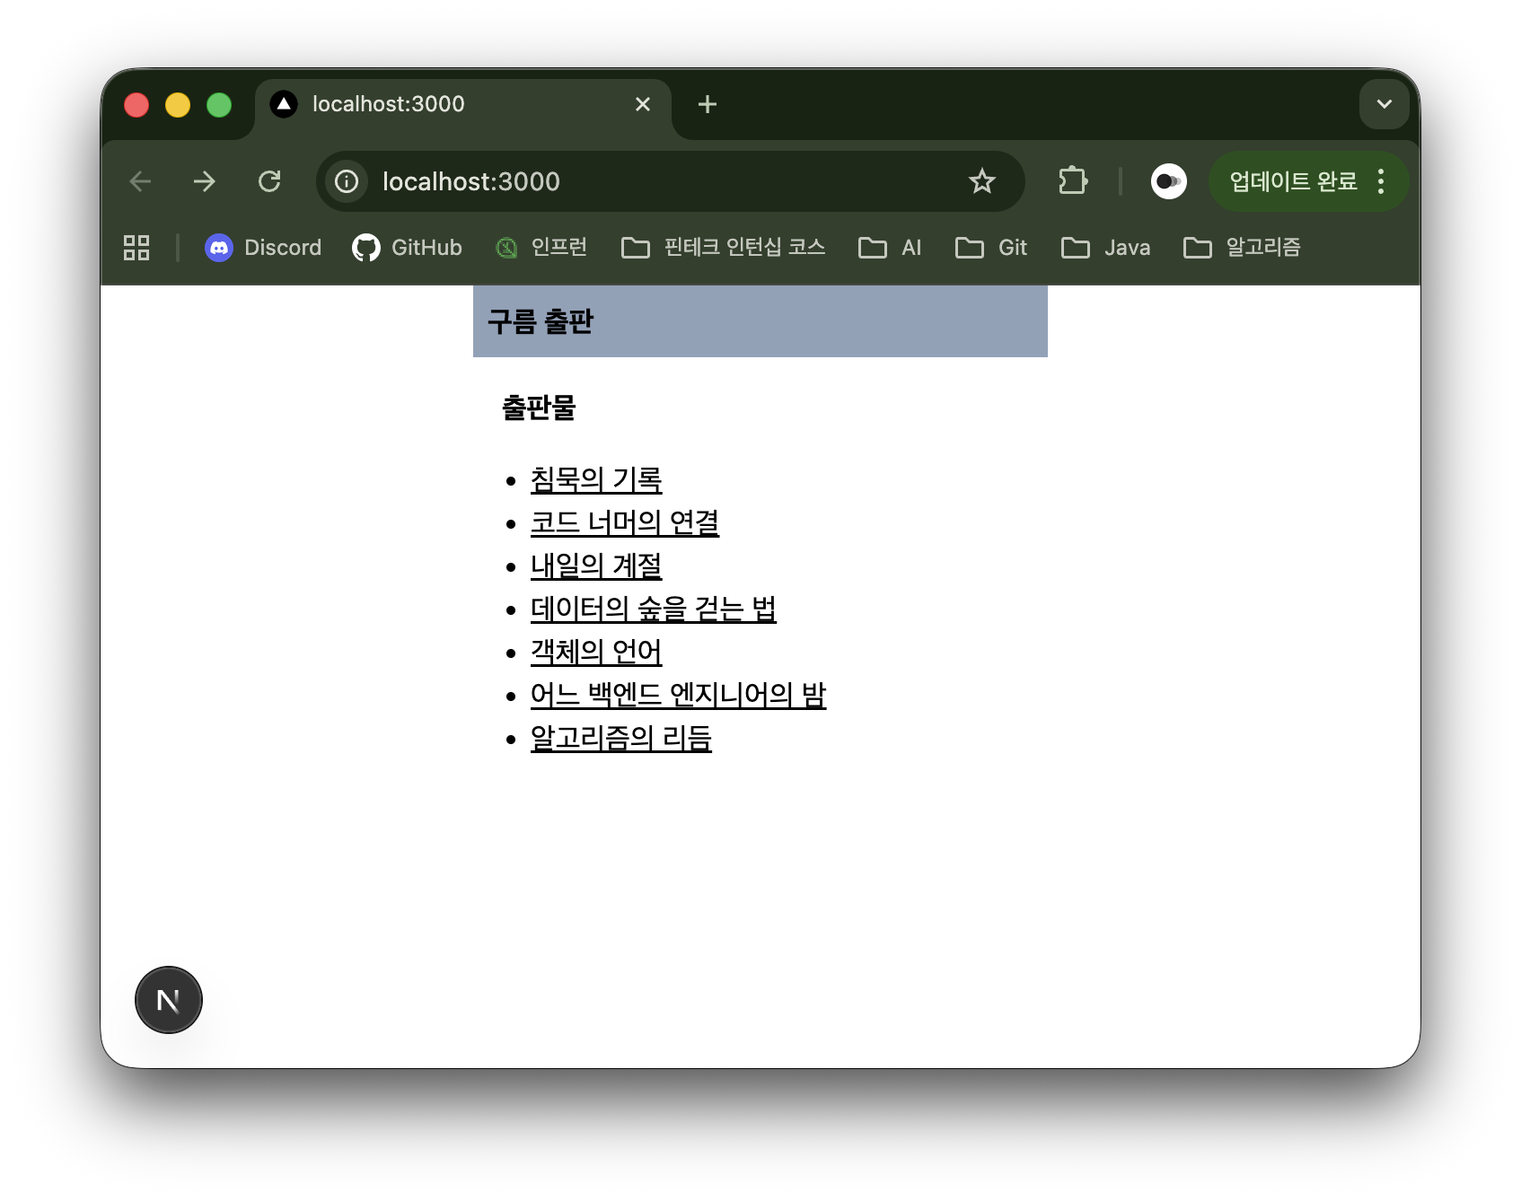Open the Apps grid in bookmarks bar
1521x1201 pixels.
point(136,248)
